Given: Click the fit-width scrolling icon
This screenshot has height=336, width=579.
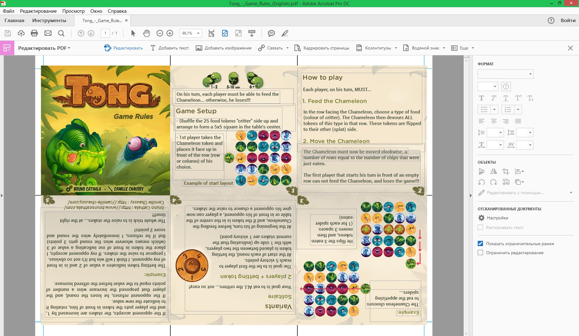Looking at the screenshot, I should 211,33.
